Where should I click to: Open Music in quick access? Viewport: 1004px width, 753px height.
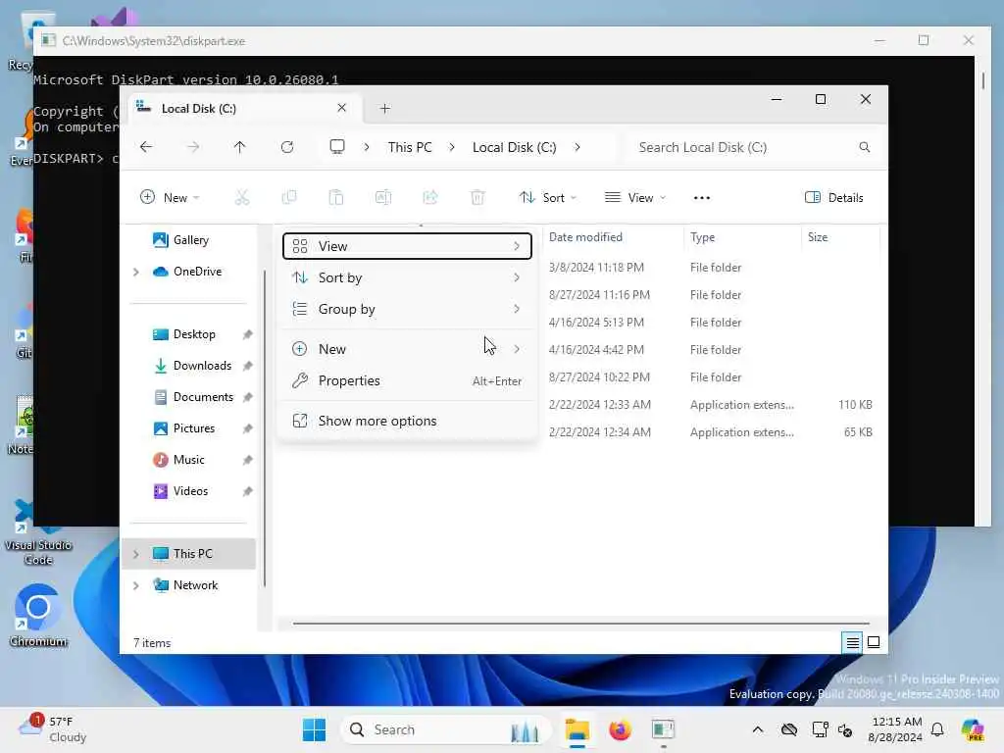coord(189,460)
